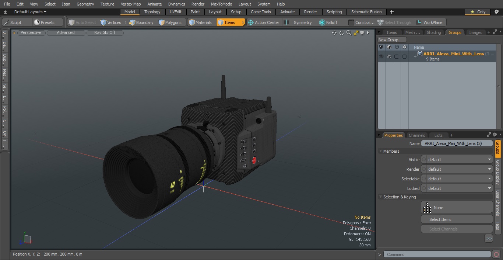Switch to the Group Display vertical tab

pos(497,172)
